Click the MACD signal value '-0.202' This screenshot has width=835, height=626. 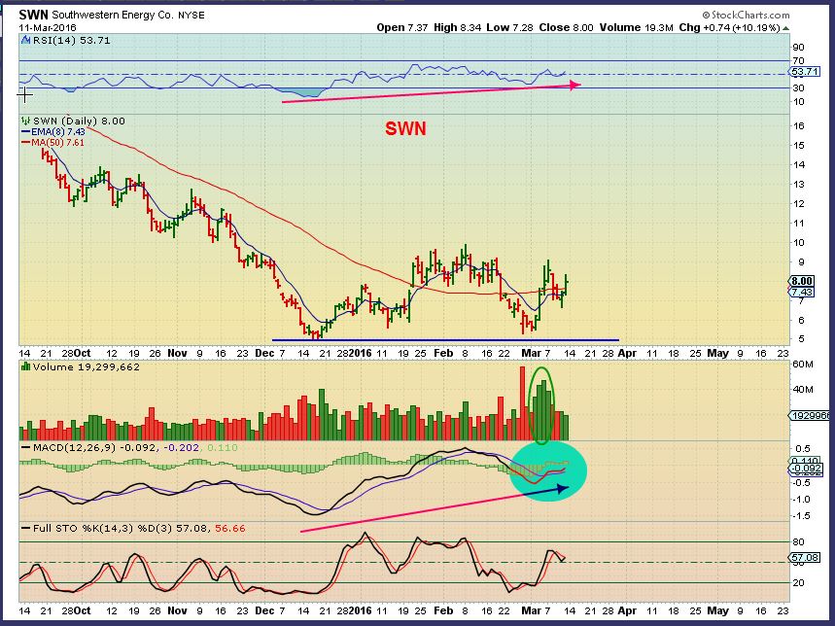pyautogui.click(x=181, y=448)
